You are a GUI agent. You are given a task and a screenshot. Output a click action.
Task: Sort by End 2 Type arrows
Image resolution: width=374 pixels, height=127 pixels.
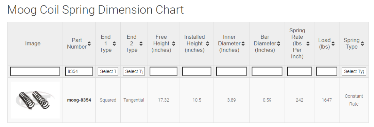[141, 43]
